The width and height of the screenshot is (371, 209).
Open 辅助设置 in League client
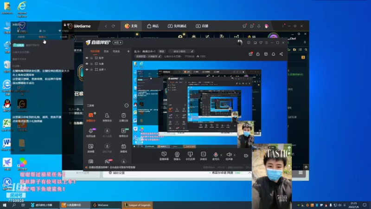[117, 173]
